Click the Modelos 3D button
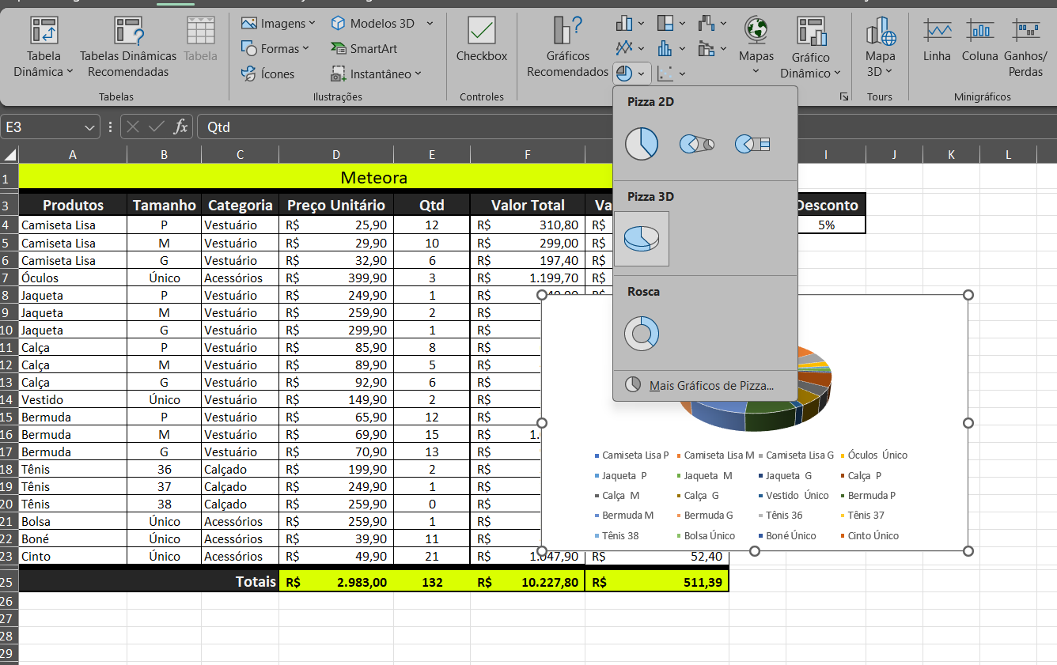1057x665 pixels. pos(373,24)
